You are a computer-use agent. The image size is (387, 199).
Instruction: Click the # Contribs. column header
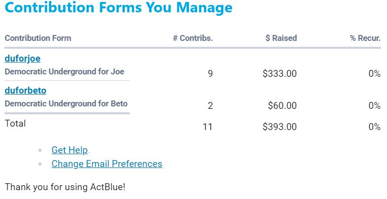193,38
